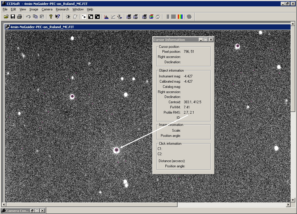Print the image using the printer icon
Viewport: 297px width, 214px height.
tap(19, 17)
